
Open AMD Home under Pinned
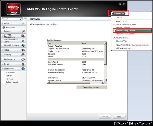click(x=10, y=27)
